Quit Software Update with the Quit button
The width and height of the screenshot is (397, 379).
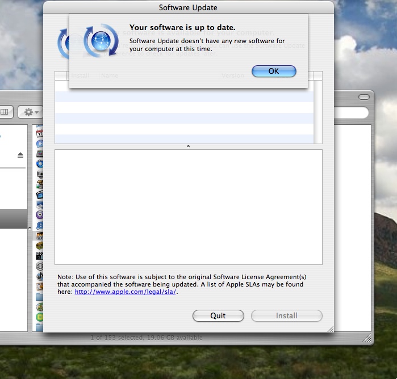pos(218,316)
